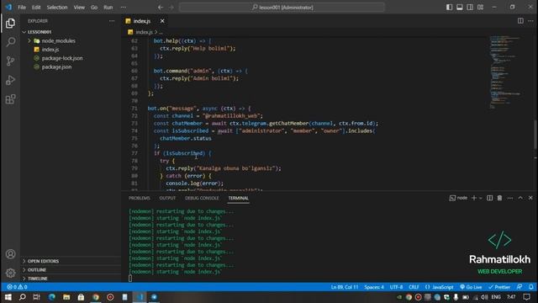Click the errors and warnings status indicator
538x303 pixels.
point(17,287)
